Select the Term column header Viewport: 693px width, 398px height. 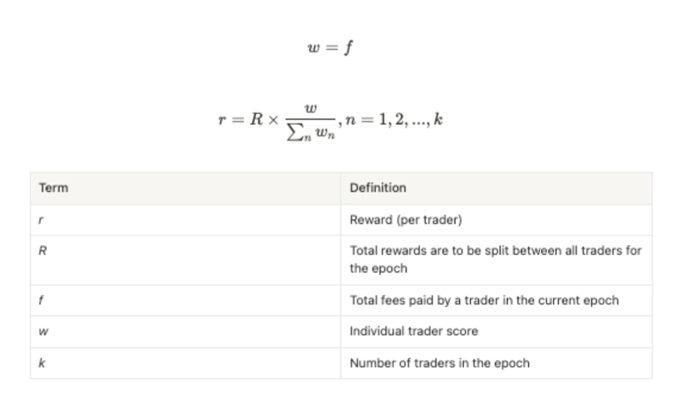click(54, 188)
